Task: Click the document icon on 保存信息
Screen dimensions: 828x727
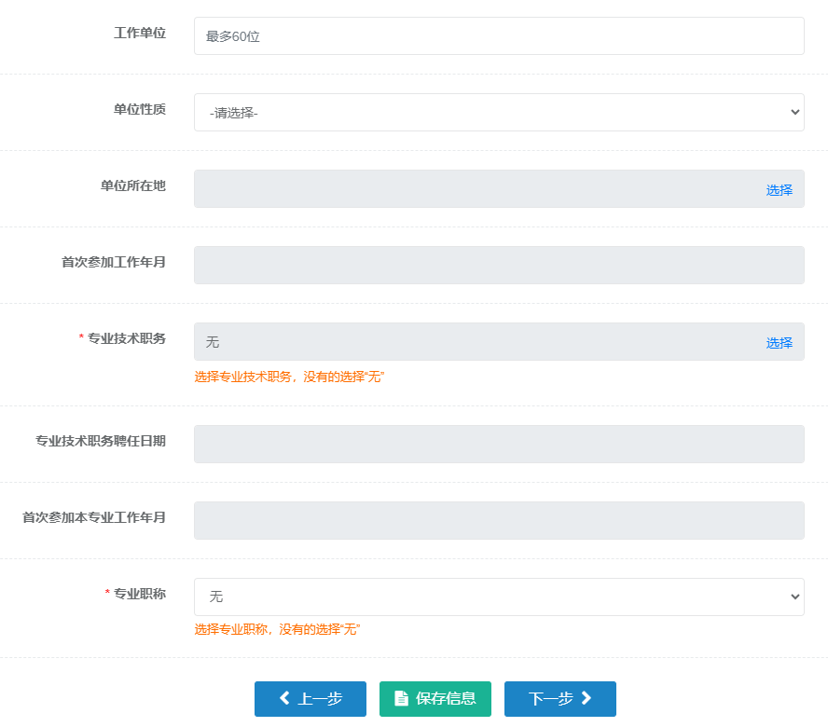Action: (x=401, y=698)
